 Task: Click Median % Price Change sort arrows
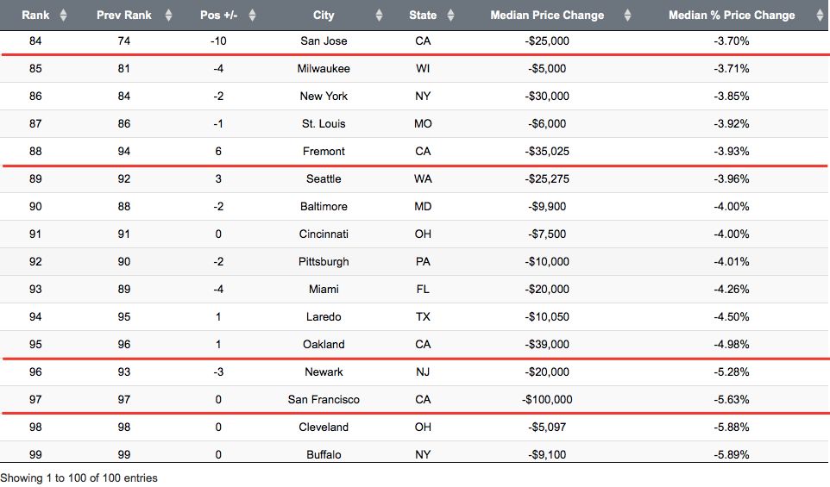tap(820, 16)
